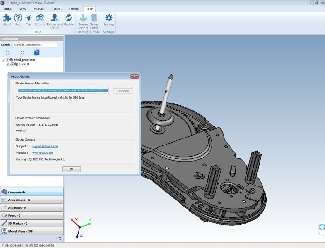Image resolution: width=325 pixels, height=248 pixels.
Task: Open the Tips lightbulb icon
Action: click(x=29, y=18)
